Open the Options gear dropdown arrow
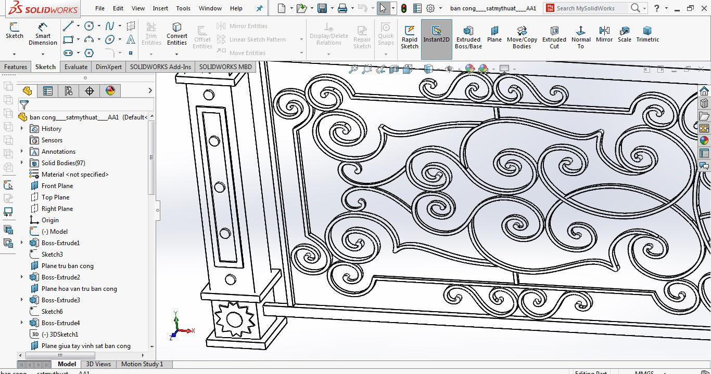This screenshot has width=711, height=374. pos(441,8)
